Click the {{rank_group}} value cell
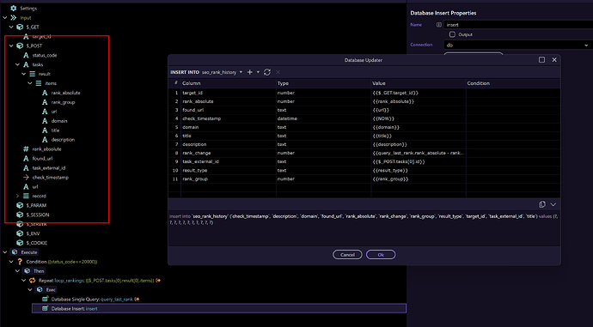This screenshot has height=327, width=593. click(x=419, y=179)
